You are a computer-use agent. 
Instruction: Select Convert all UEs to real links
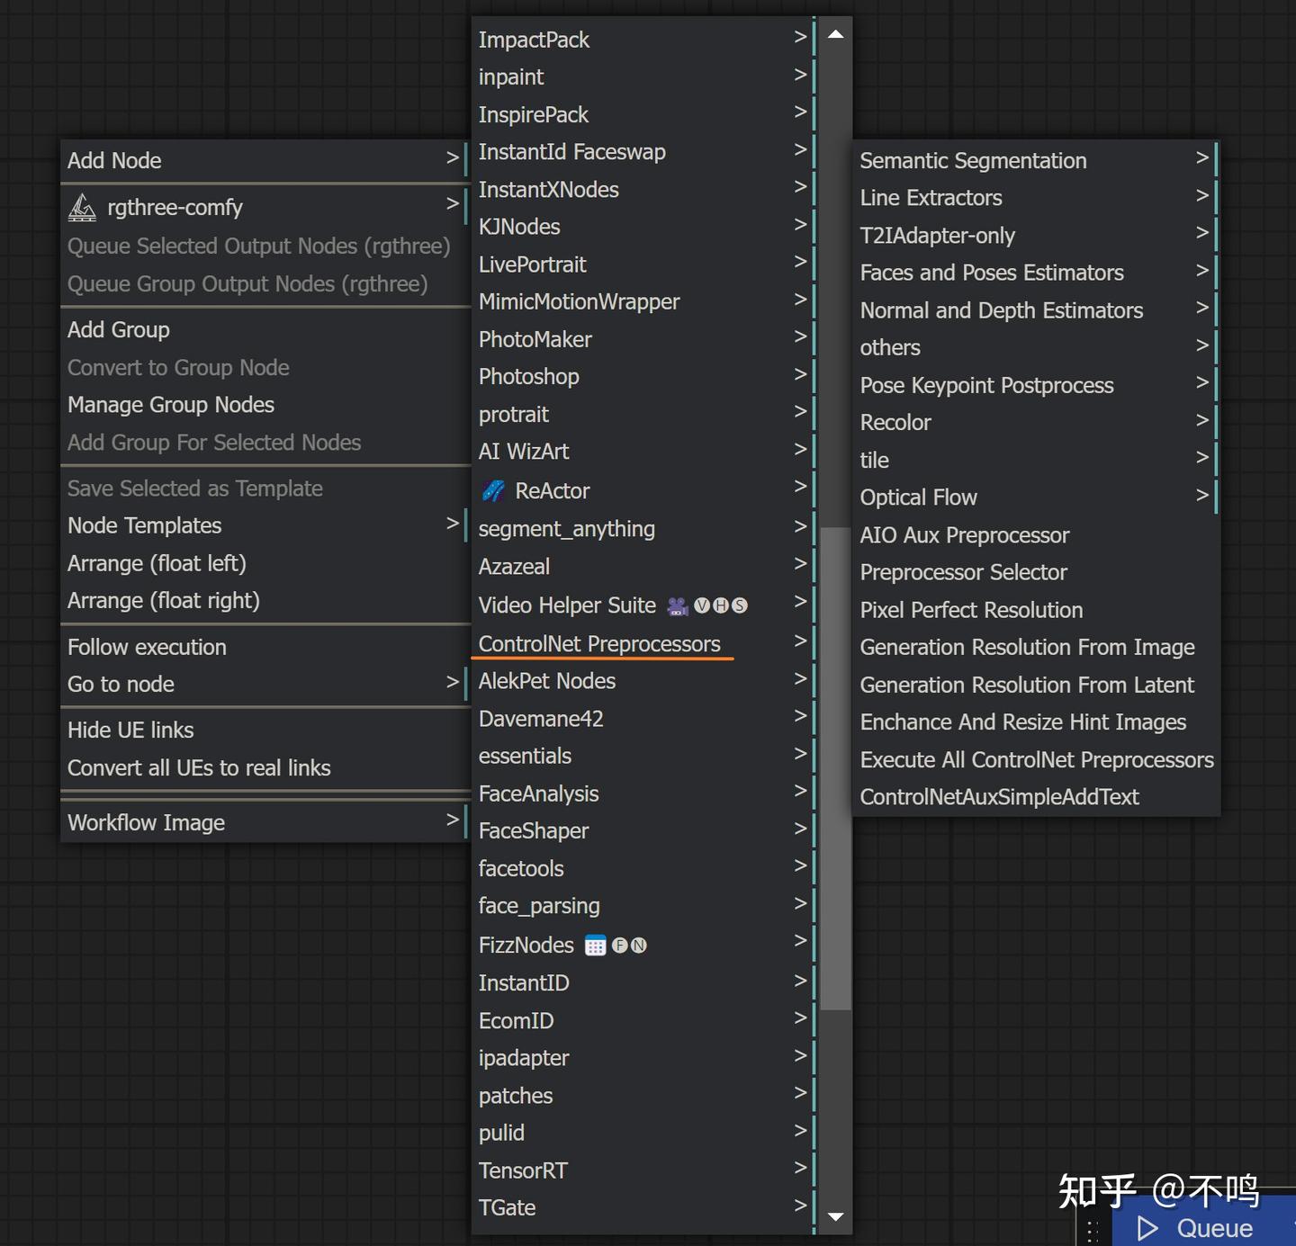[265, 767]
